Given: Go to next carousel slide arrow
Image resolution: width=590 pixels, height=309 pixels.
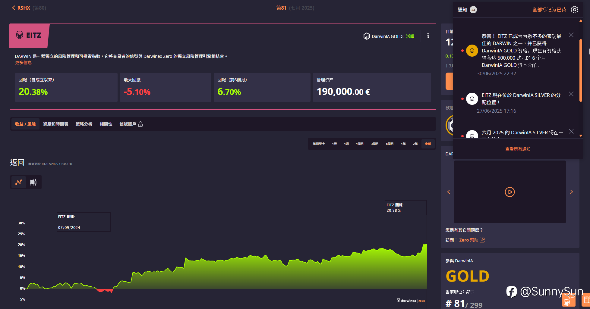Looking at the screenshot, I should tap(571, 192).
